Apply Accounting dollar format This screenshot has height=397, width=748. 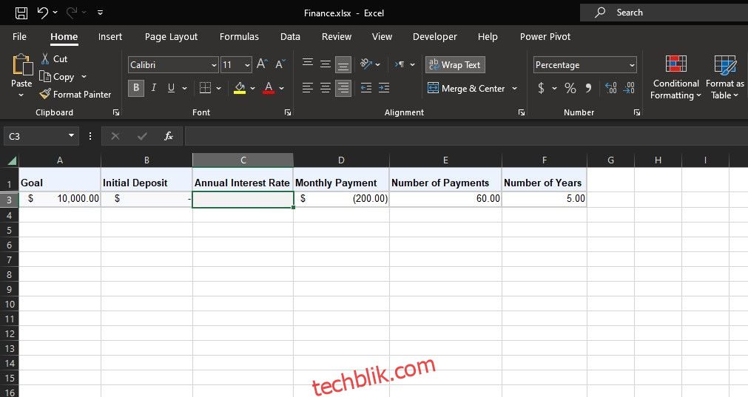point(541,88)
